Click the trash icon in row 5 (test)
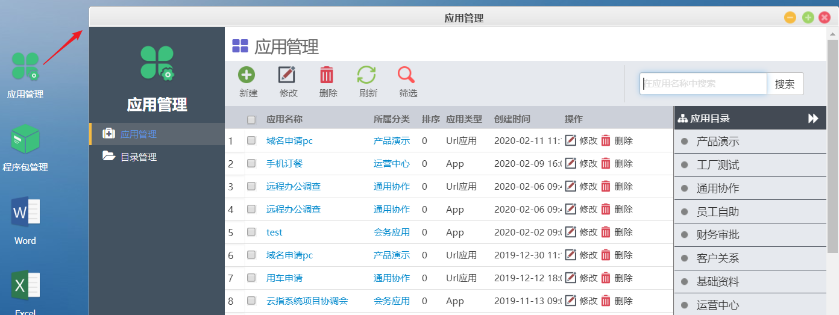This screenshot has width=839, height=315. coord(606,232)
